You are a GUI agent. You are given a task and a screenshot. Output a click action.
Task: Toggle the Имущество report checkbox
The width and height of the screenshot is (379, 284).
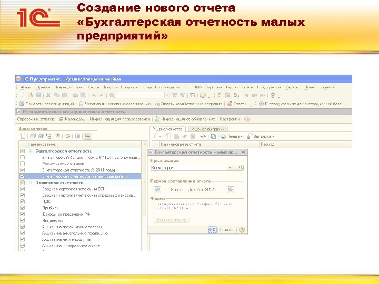pos(22,220)
